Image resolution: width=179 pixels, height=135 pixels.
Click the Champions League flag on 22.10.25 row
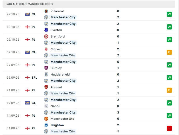pyautogui.click(x=27, y=14)
